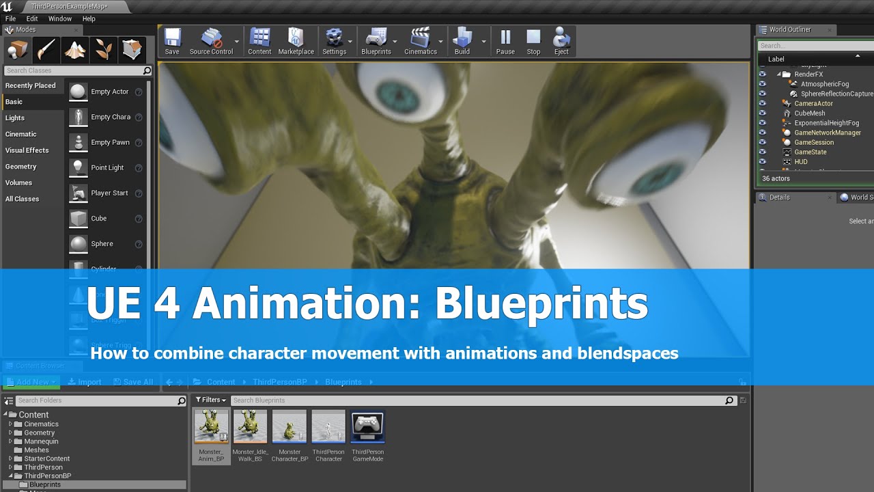
Task: Sort by the Label column header
Action: [776, 59]
